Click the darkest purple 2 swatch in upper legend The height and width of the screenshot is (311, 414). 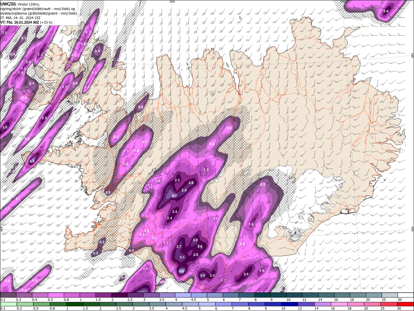pos(119,295)
